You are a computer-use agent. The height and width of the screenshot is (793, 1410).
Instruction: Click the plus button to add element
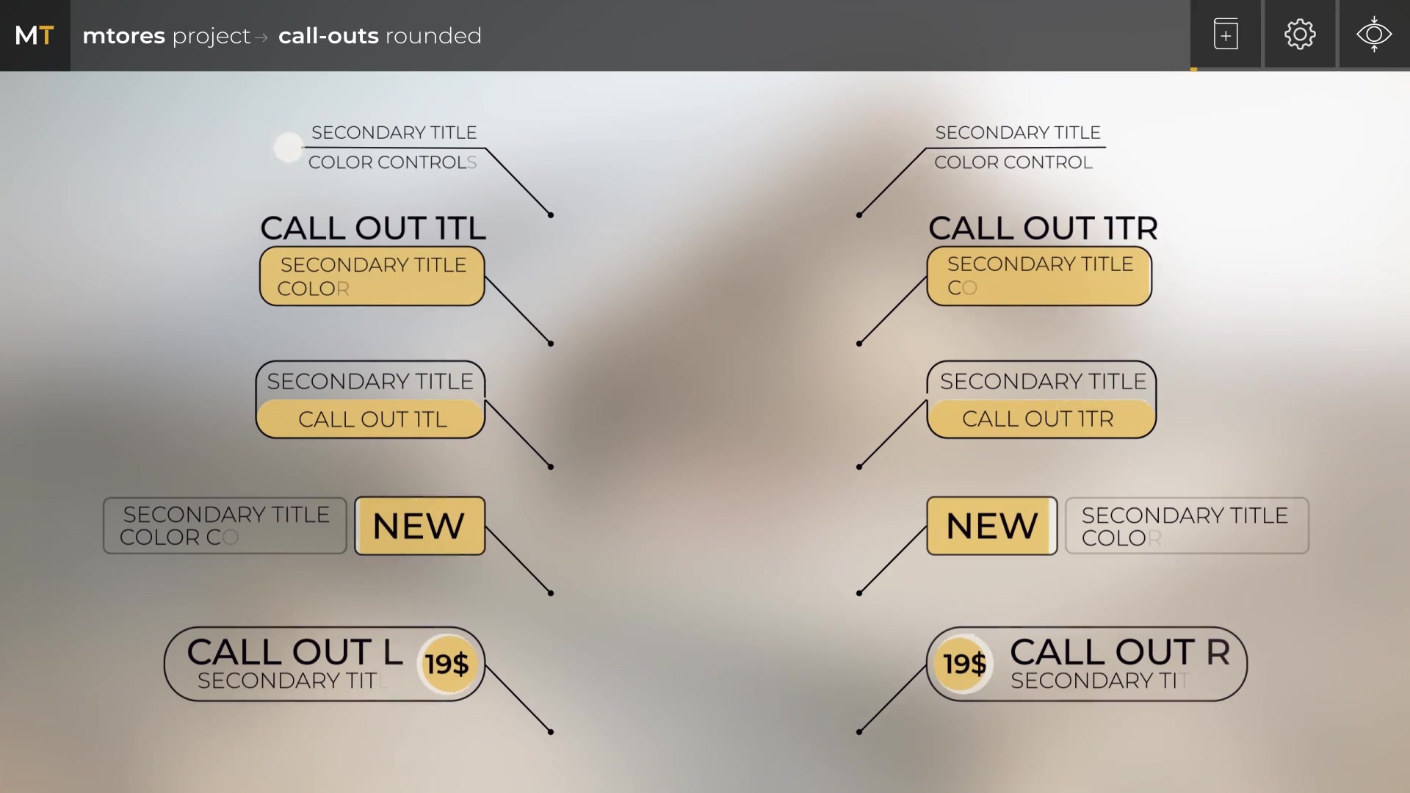coord(1225,35)
